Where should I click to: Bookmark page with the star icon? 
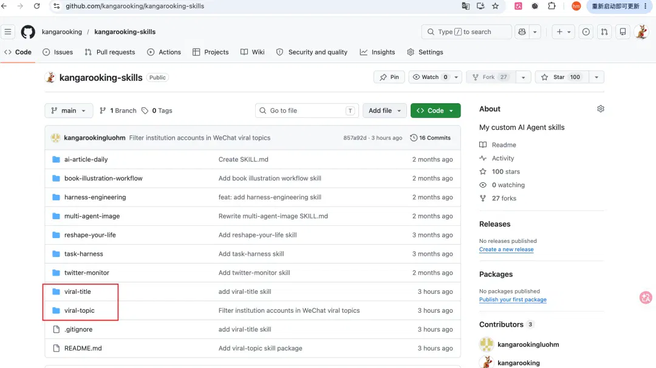coord(496,6)
